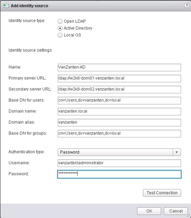
Task: Select the Base DN for users field
Action: click(119, 100)
